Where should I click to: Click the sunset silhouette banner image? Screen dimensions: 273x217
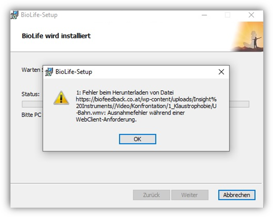(247, 37)
